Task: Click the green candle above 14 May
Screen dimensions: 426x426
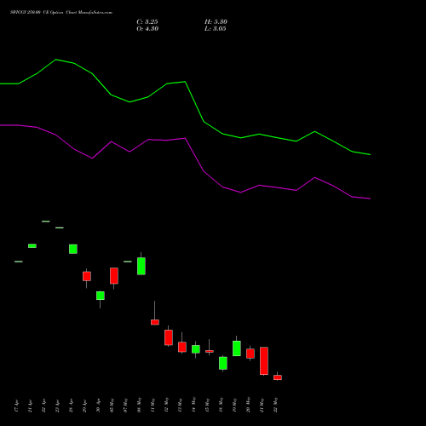Action: pos(196,349)
